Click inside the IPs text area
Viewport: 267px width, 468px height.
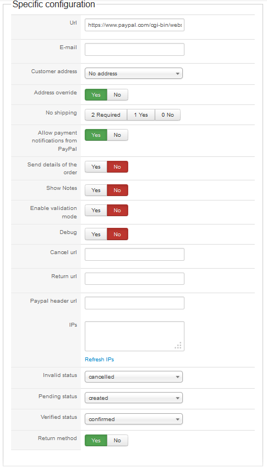pyautogui.click(x=134, y=336)
